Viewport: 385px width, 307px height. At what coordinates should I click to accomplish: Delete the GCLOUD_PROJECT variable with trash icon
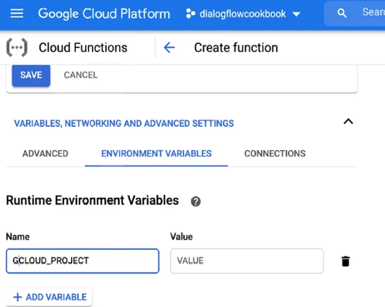pyautogui.click(x=346, y=261)
